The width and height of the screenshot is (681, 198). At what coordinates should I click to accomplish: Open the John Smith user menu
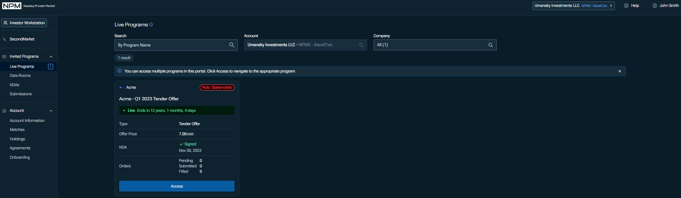click(669, 6)
